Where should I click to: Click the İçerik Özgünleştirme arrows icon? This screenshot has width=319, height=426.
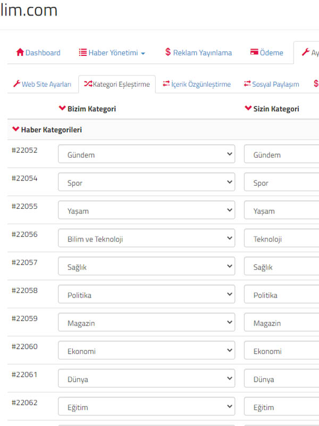pos(166,84)
